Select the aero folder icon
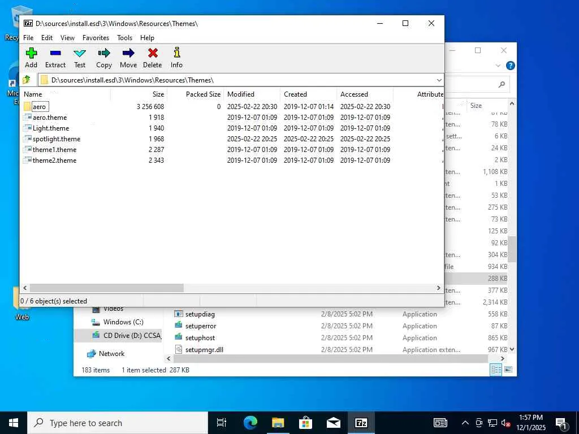Viewport: 579px width, 434px height. tap(27, 107)
